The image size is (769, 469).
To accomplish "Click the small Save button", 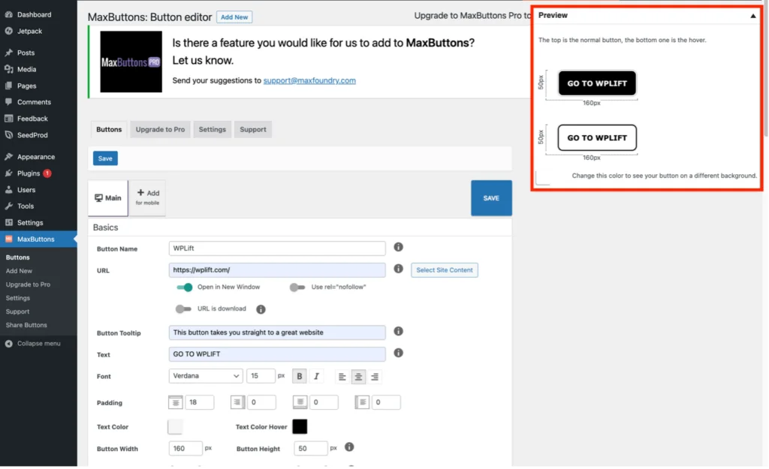I will 105,158.
